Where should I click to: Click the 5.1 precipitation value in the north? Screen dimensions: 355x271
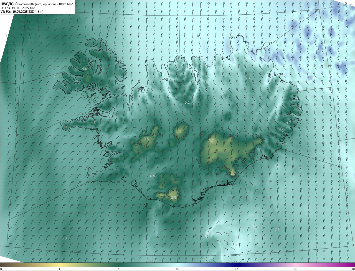pyautogui.click(x=187, y=102)
